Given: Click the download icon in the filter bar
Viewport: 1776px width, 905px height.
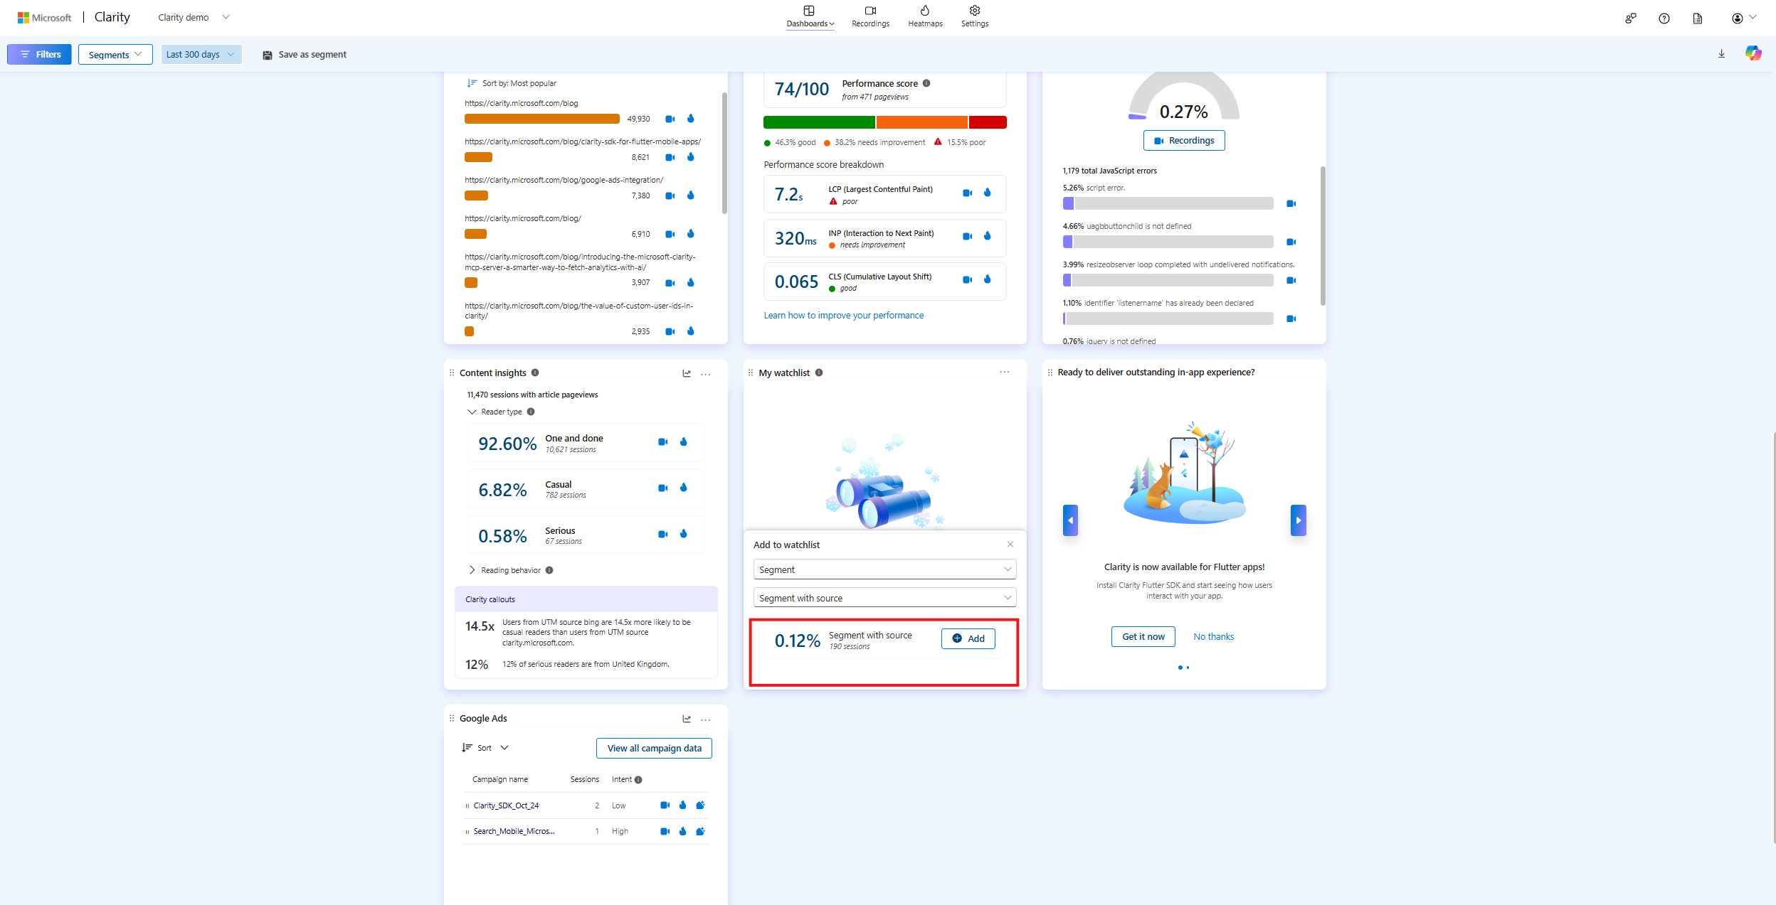Looking at the screenshot, I should [1721, 54].
